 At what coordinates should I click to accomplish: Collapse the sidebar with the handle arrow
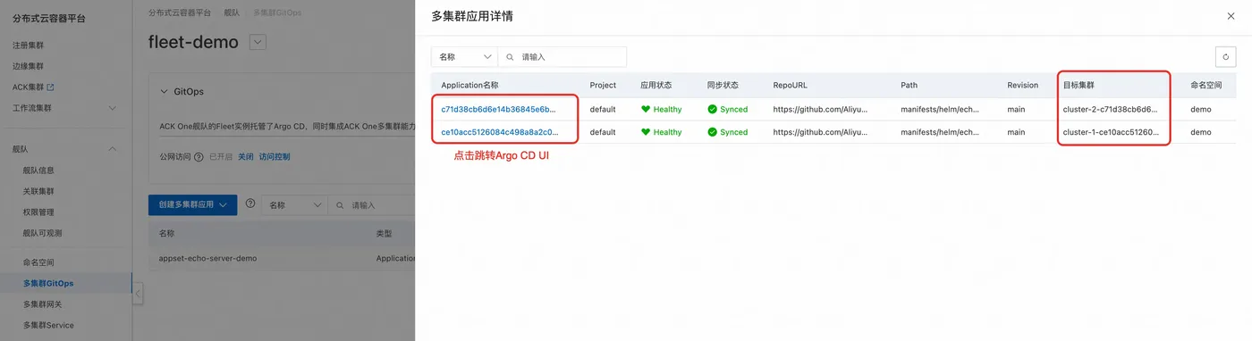[x=138, y=295]
